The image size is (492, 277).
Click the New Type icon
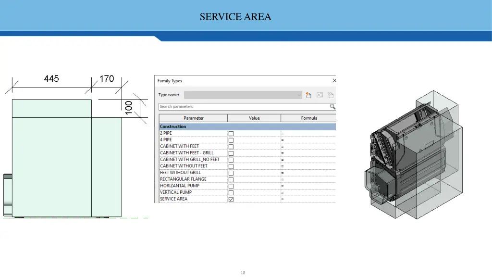coord(308,95)
